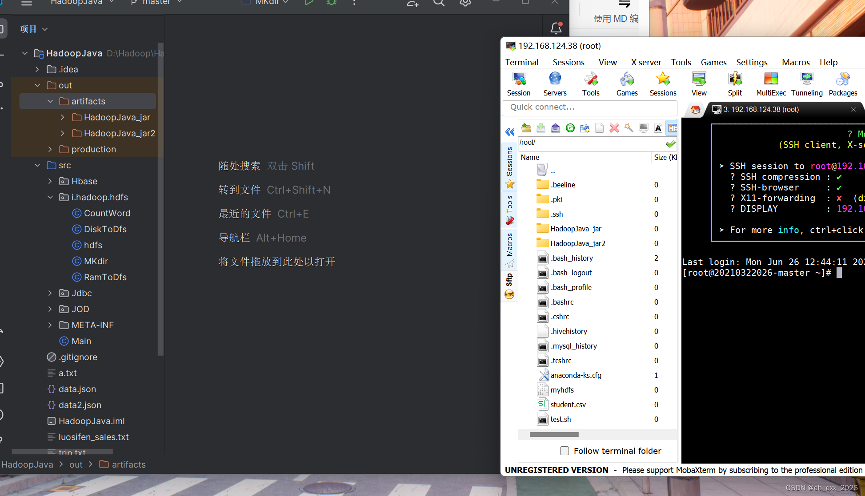Click the red delete file icon

614,128
